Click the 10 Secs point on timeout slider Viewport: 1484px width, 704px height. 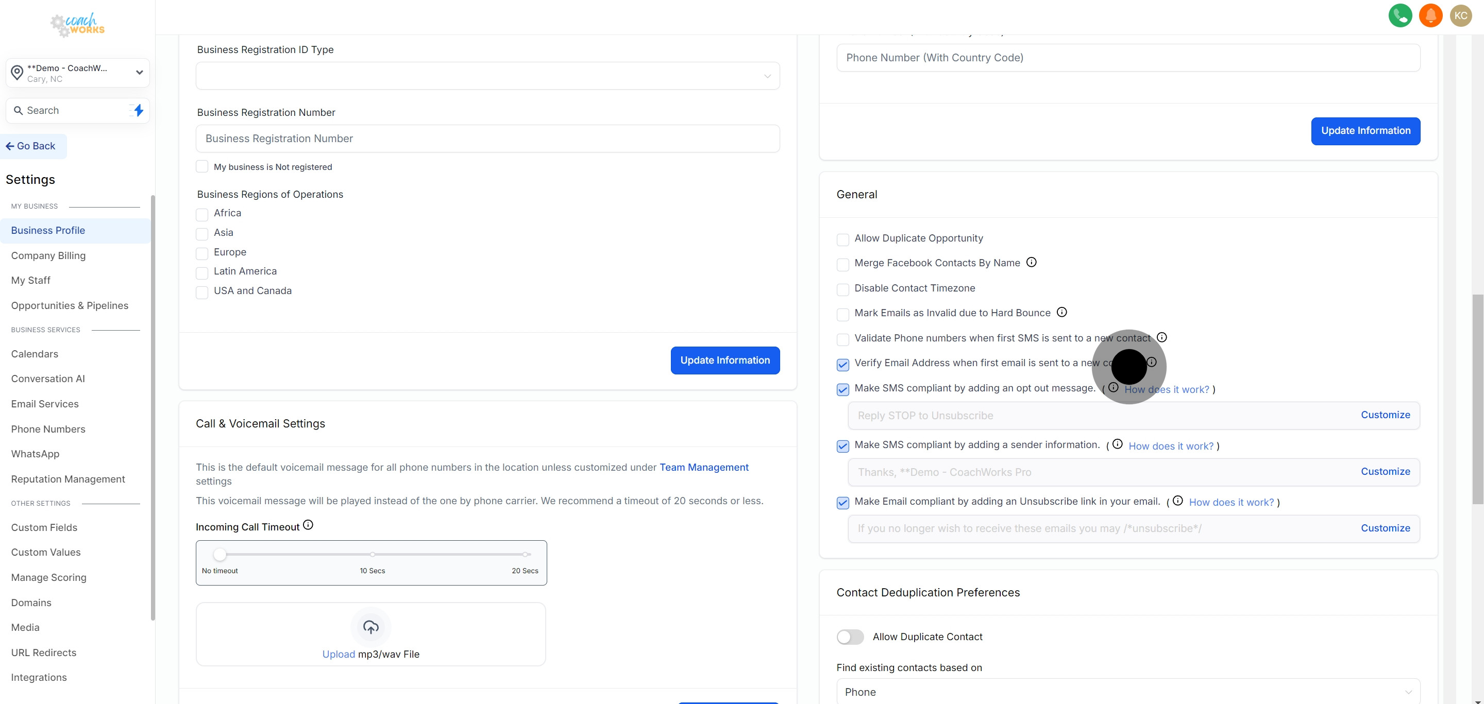coord(373,554)
